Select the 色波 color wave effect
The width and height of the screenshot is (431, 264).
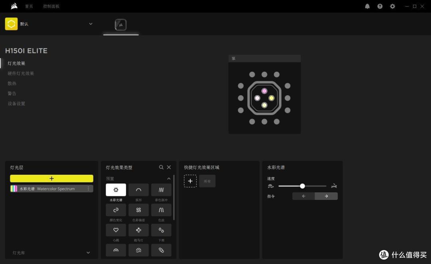161,210
